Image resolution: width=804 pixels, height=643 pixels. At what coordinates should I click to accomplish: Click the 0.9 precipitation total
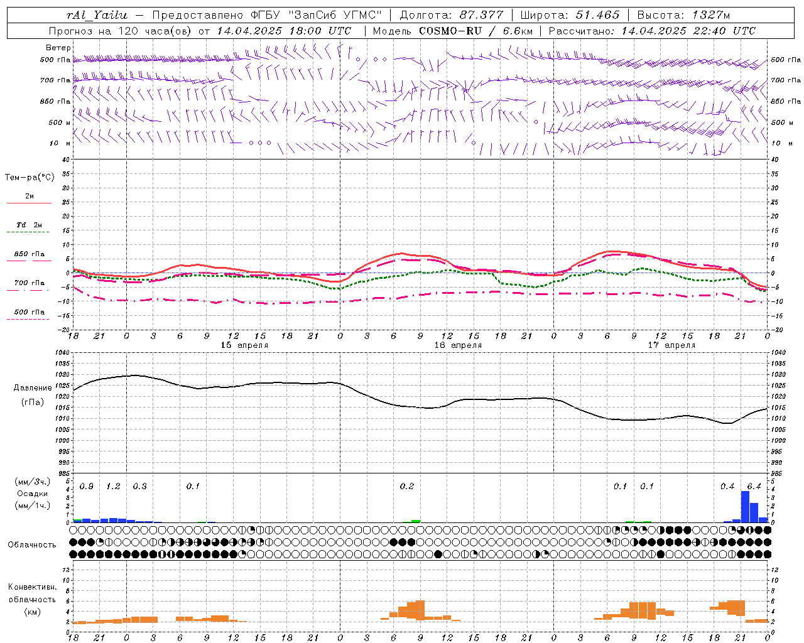pyautogui.click(x=87, y=486)
